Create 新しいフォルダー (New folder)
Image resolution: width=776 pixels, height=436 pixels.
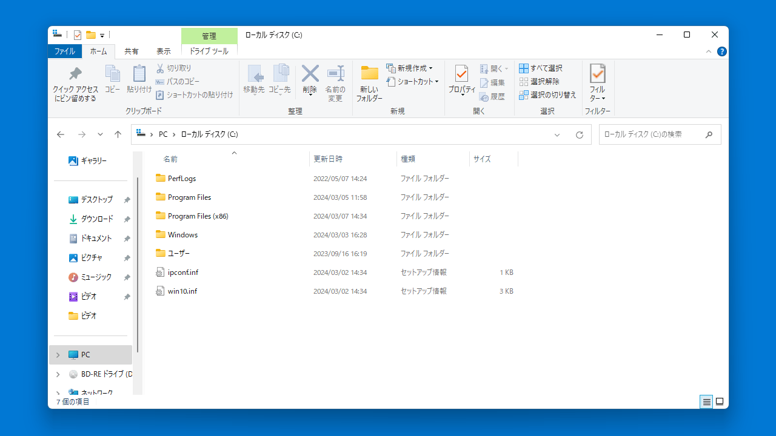369,84
